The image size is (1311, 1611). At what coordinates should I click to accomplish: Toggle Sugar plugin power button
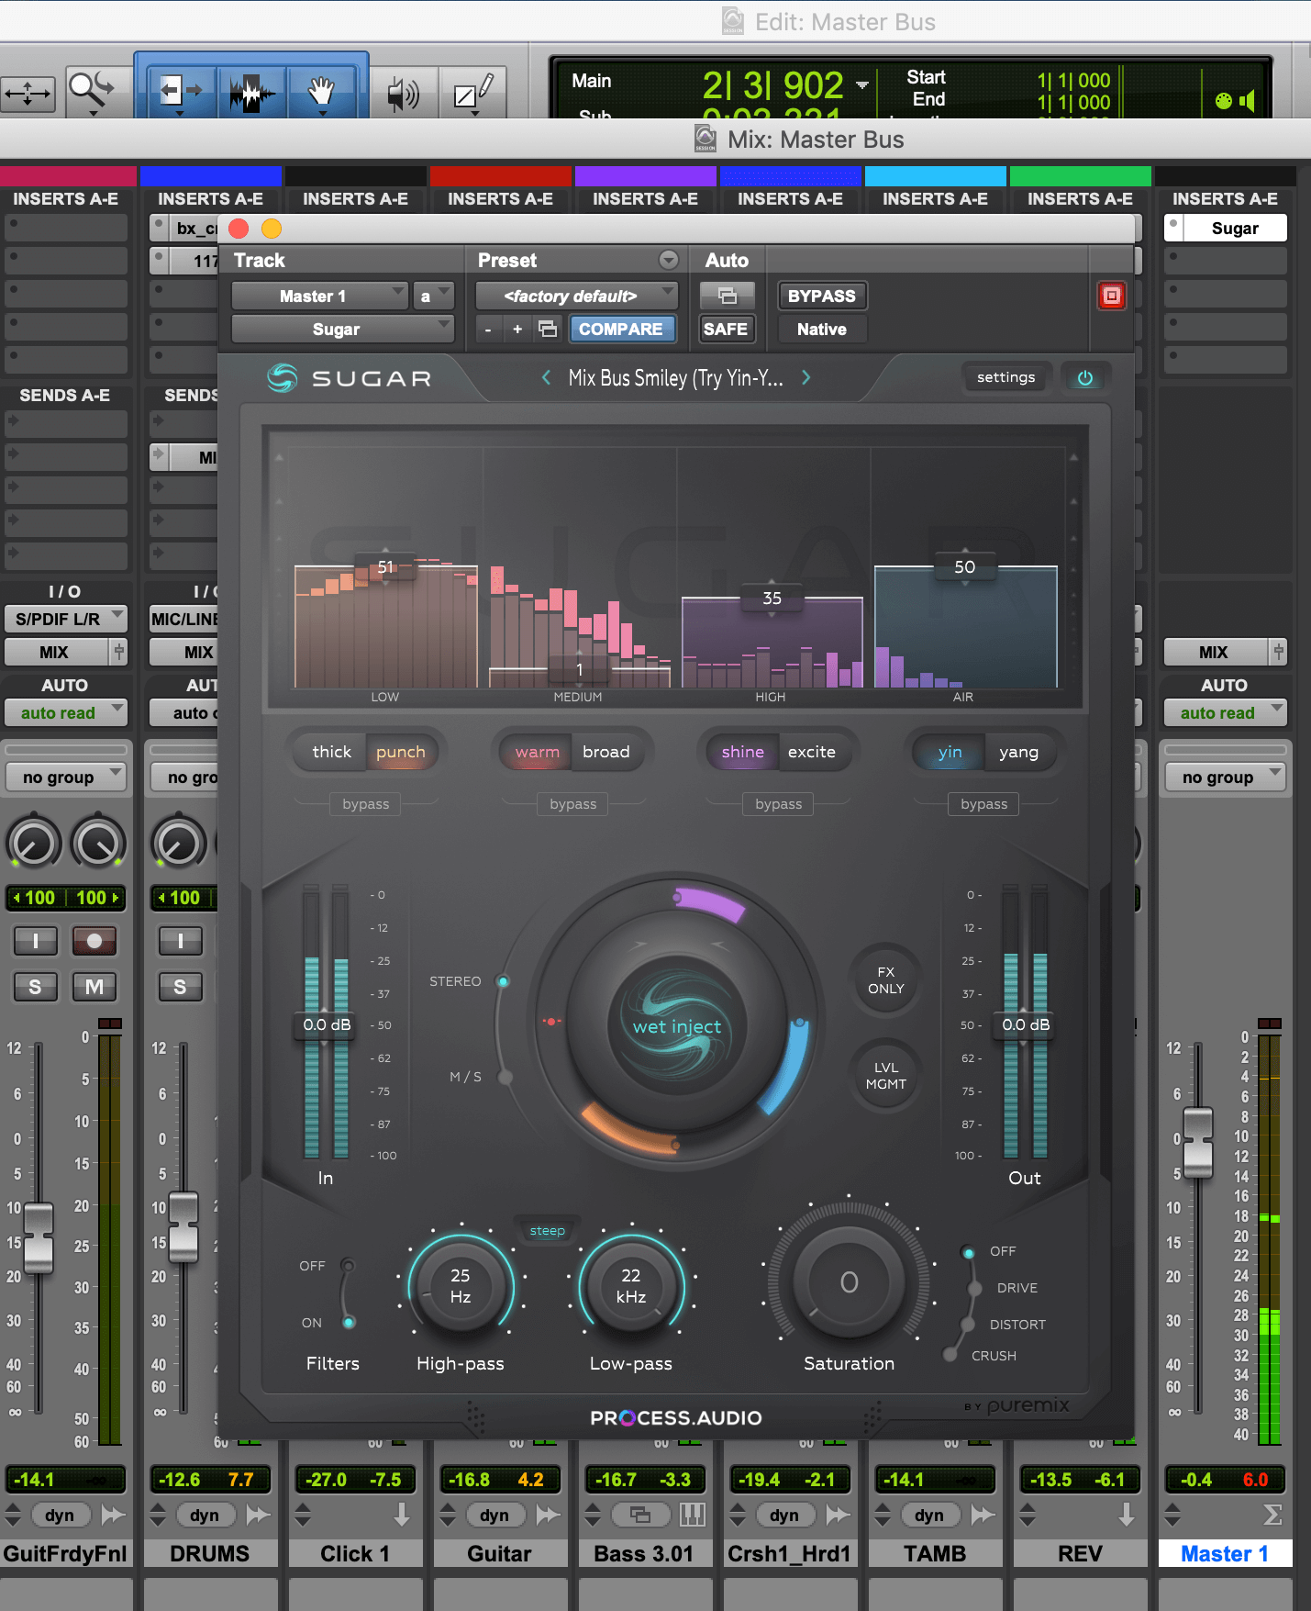click(1085, 377)
